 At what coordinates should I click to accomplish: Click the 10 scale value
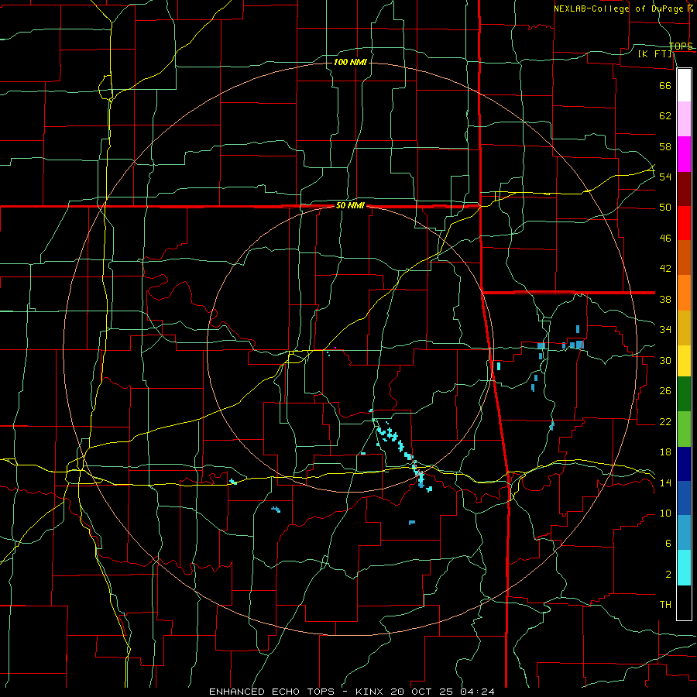[665, 513]
